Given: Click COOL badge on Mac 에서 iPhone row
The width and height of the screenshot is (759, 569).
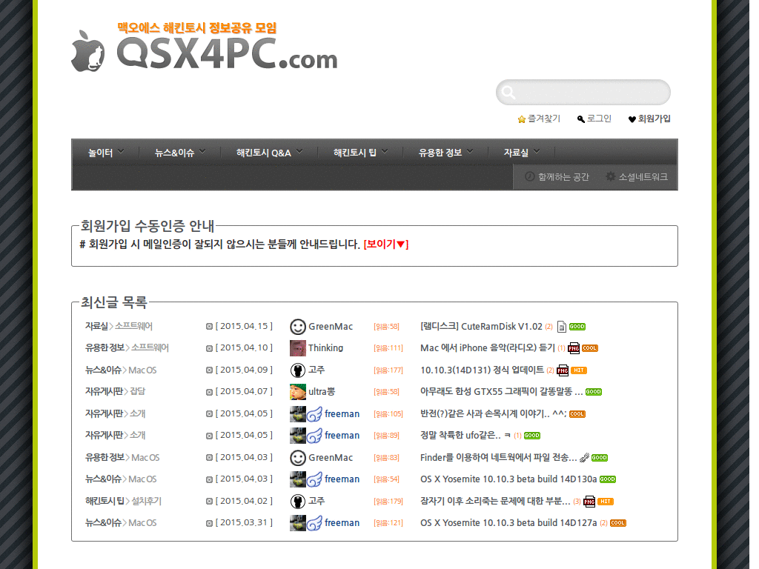Looking at the screenshot, I should [589, 348].
